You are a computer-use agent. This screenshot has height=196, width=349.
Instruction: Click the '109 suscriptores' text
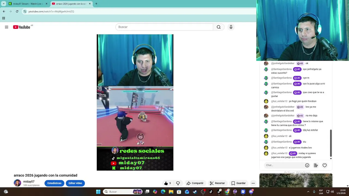pos(31,185)
